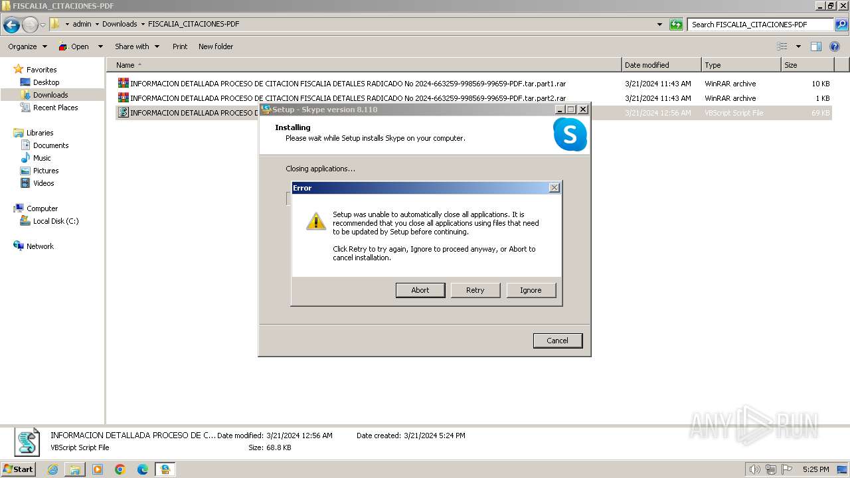Sort by Size column header
850x478 pixels.
pyautogui.click(x=807, y=65)
